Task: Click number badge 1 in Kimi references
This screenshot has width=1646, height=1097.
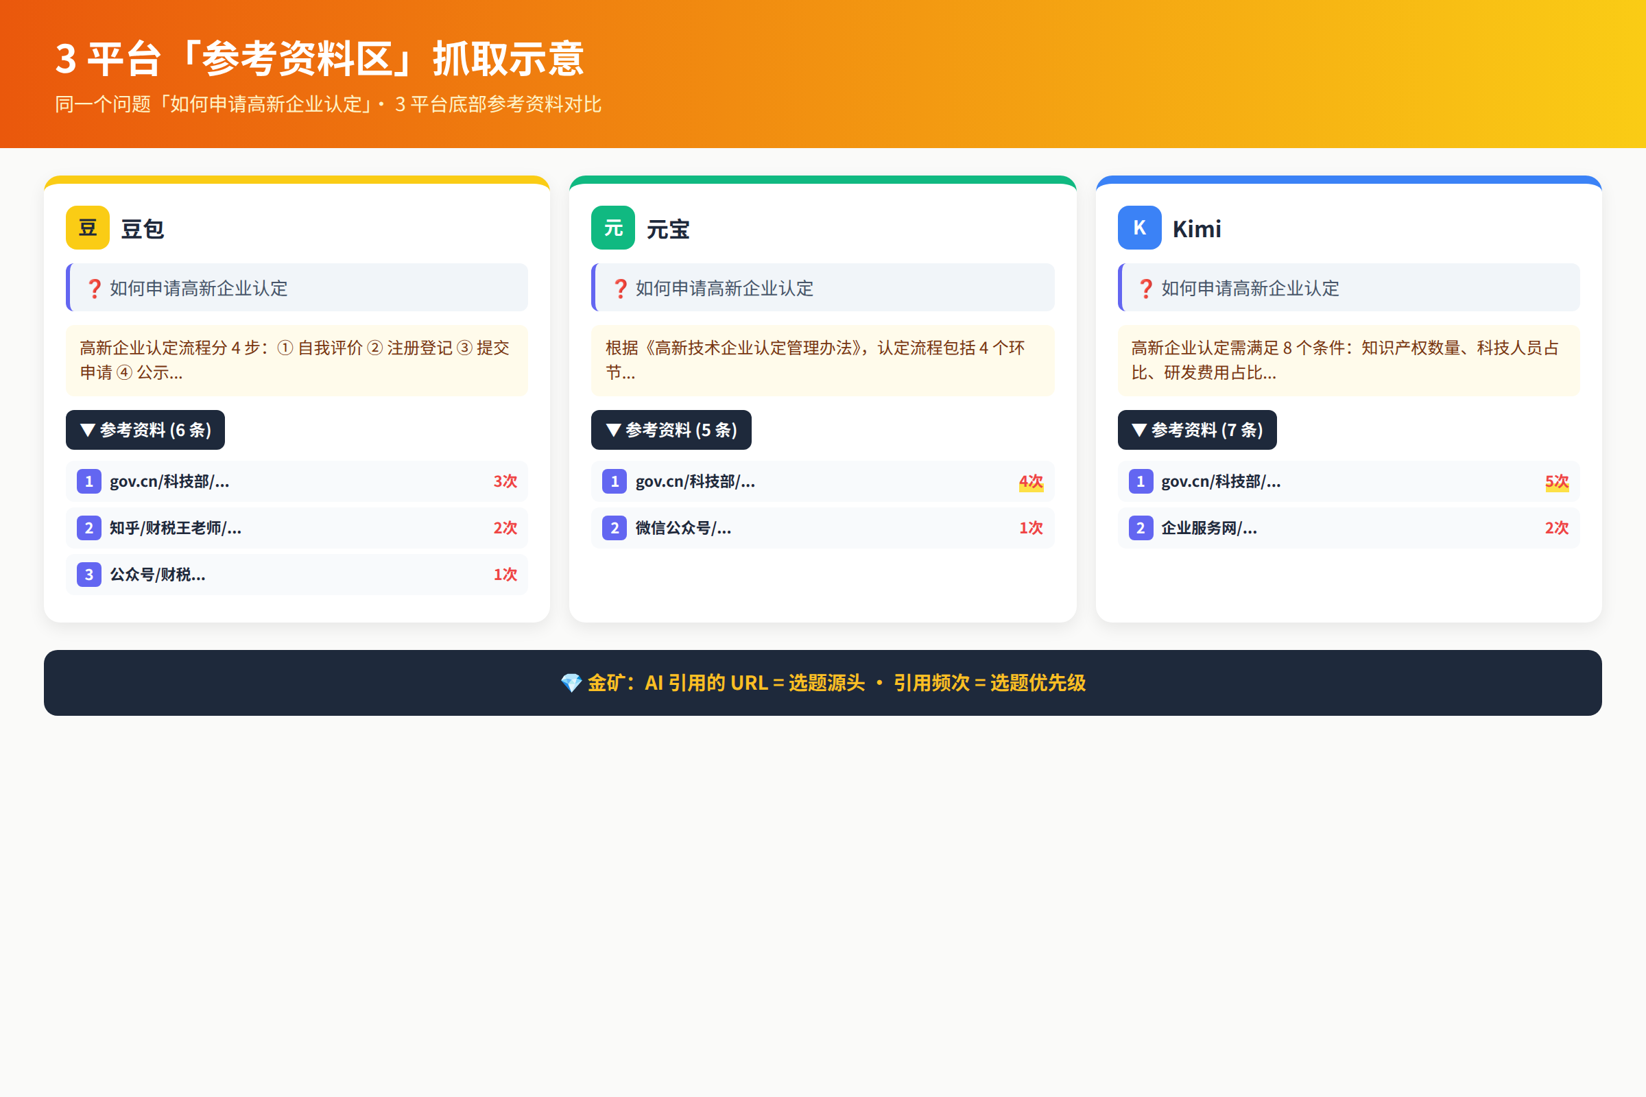Action: [x=1141, y=481]
